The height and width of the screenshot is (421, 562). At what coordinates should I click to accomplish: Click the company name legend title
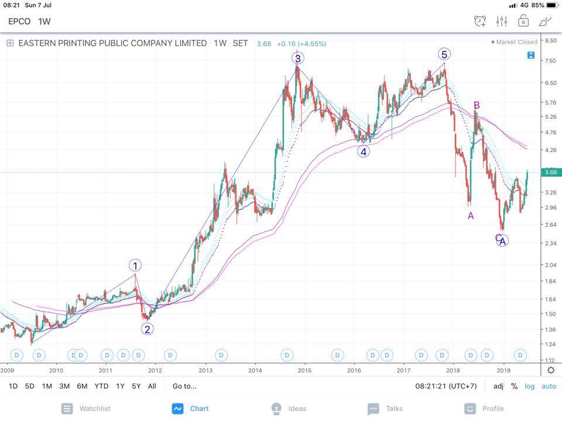coord(112,43)
